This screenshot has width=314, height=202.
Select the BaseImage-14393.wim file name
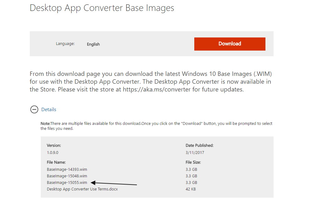click(x=67, y=169)
